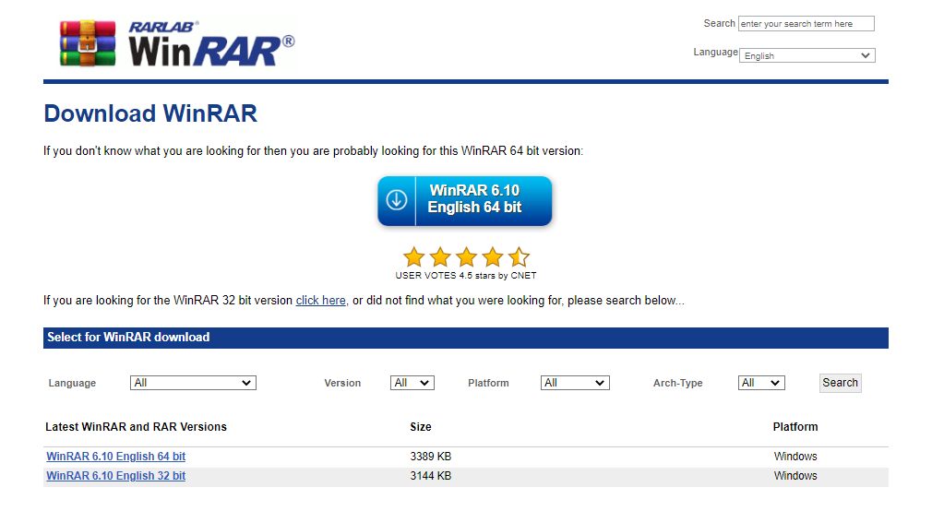This screenshot has height=511, width=932.
Task: Click 'Latest WinRAR and RAR Versions' column header
Action: [x=137, y=427]
